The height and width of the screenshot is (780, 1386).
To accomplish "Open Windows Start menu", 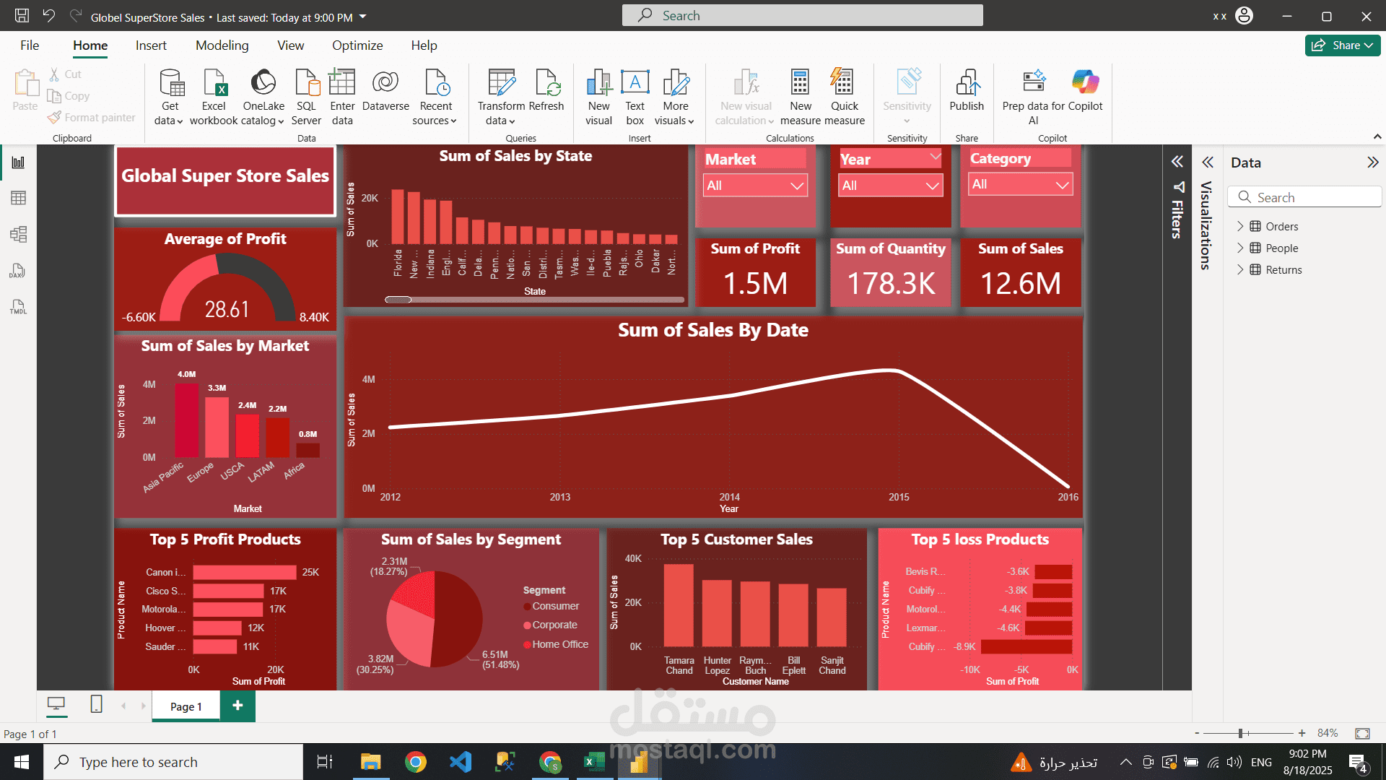I will [x=22, y=762].
